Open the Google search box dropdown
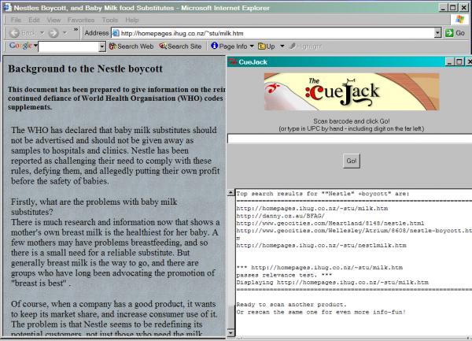The height and width of the screenshot is (341, 472). (101, 47)
